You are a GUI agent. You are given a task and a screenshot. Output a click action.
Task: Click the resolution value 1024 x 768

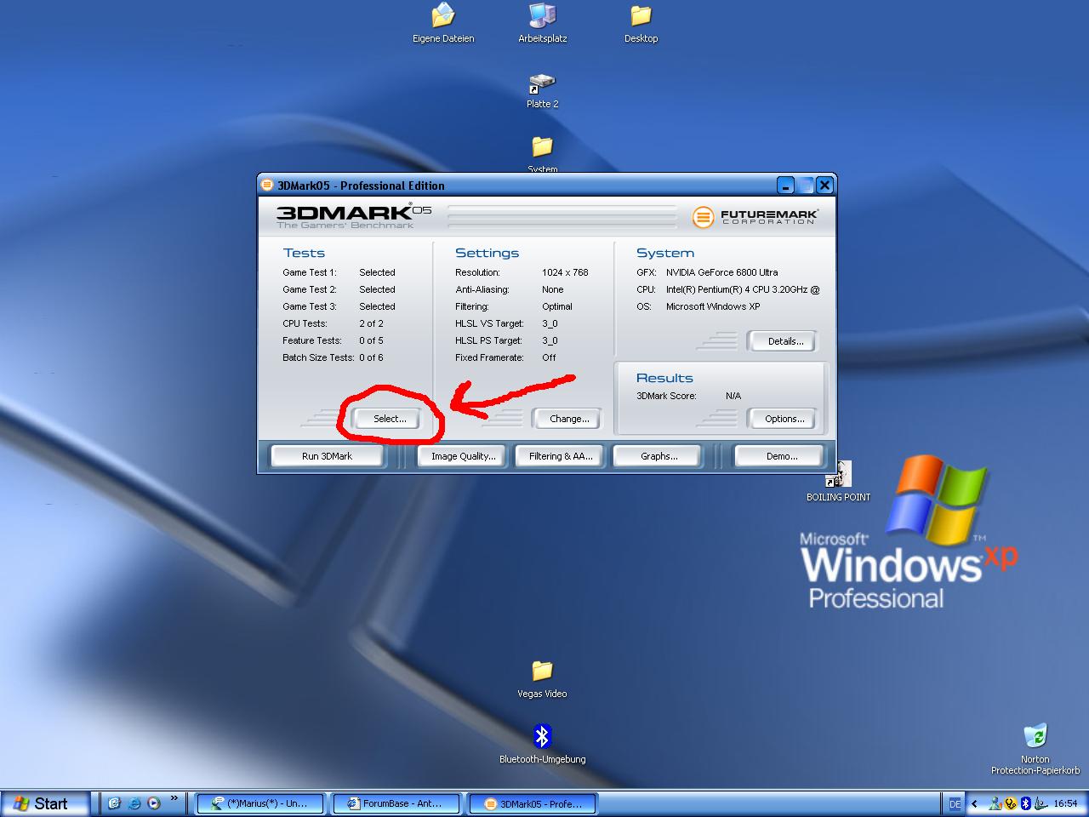(565, 272)
